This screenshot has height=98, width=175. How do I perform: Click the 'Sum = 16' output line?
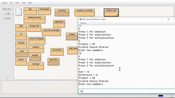pyautogui.click(x=84, y=72)
